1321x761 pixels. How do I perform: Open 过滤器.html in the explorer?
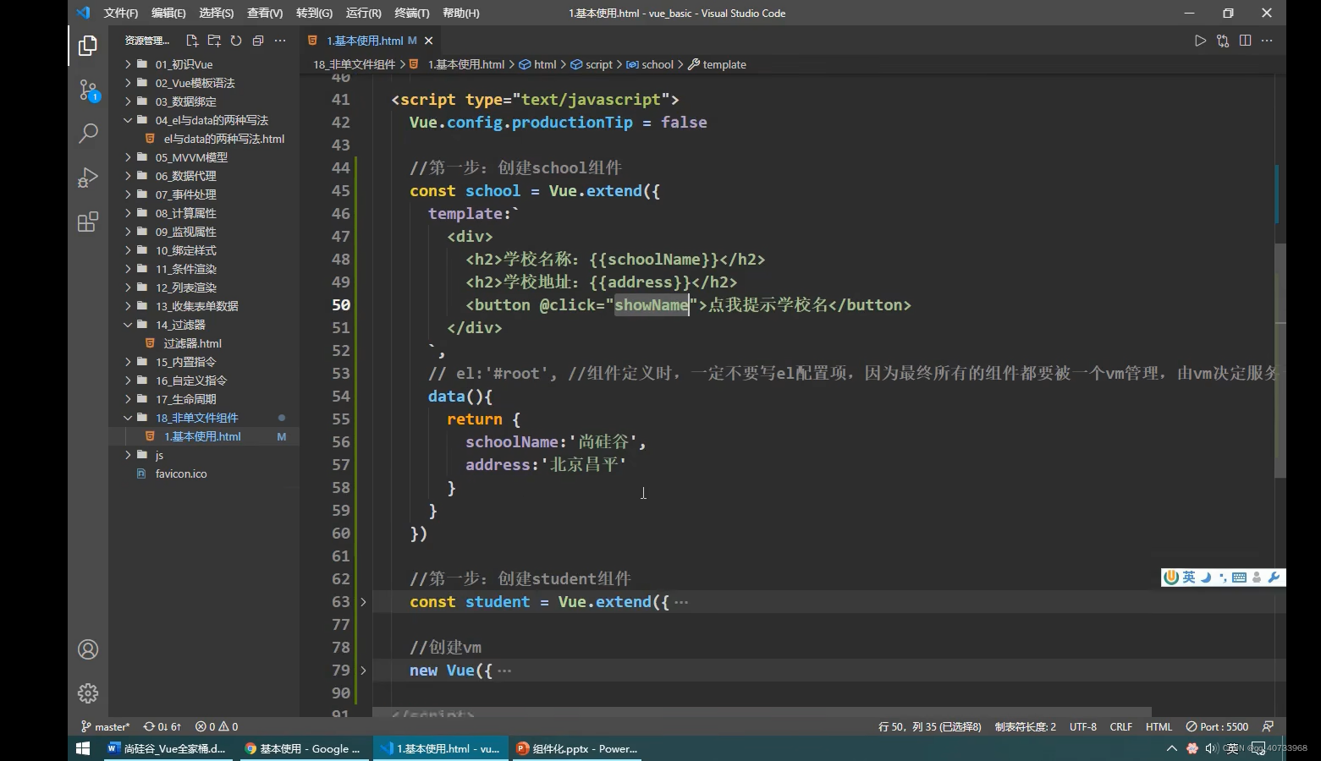[x=193, y=343]
